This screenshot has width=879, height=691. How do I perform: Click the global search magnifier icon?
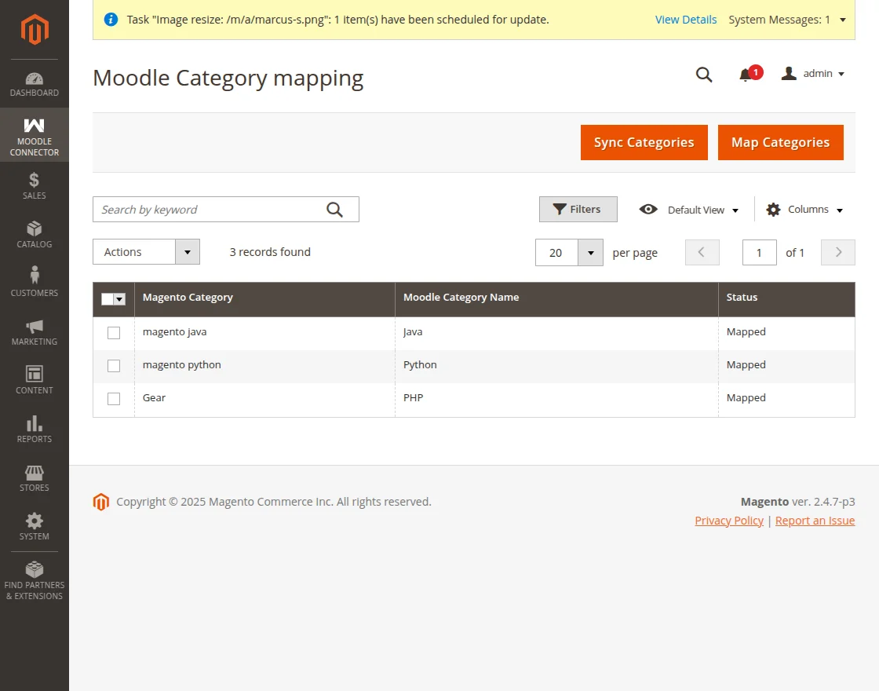(704, 74)
